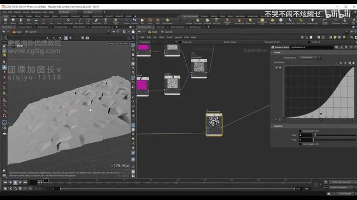This screenshot has width=357, height=200.
Task: Click parameter panel magnifier icon
Action: (346, 47)
